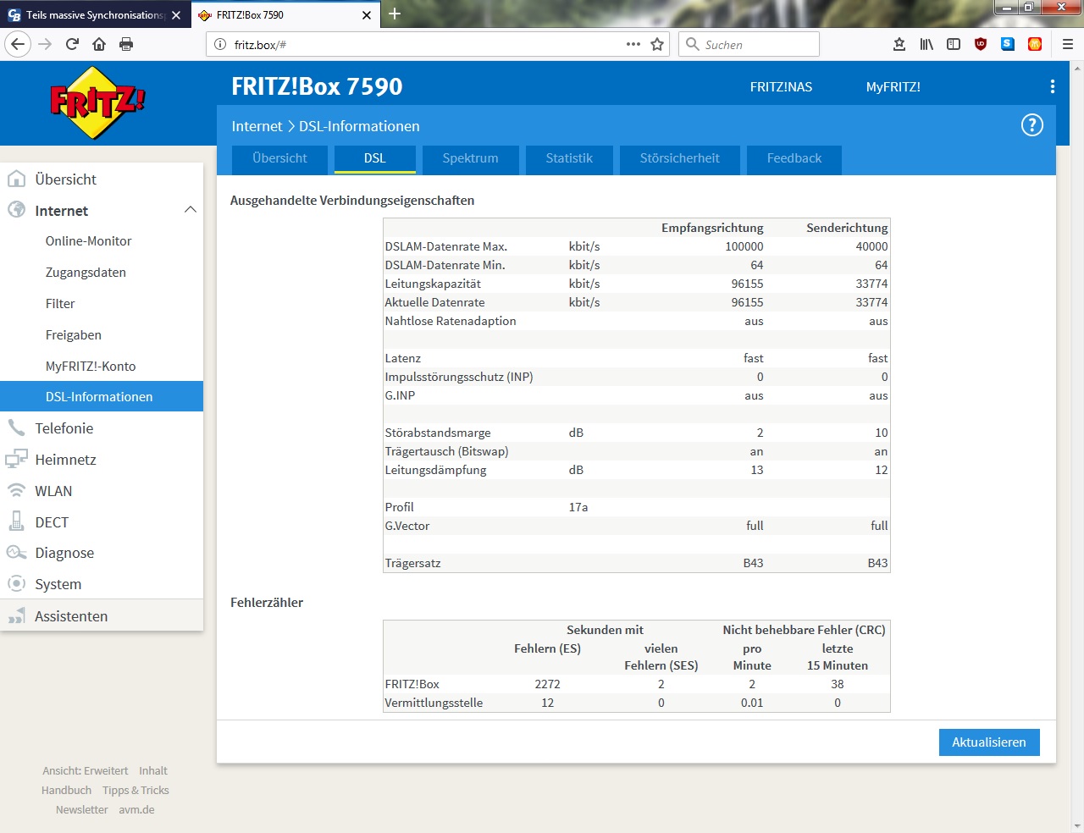The width and height of the screenshot is (1084, 833).
Task: Click Internet in the breadcrumb
Action: 257,126
